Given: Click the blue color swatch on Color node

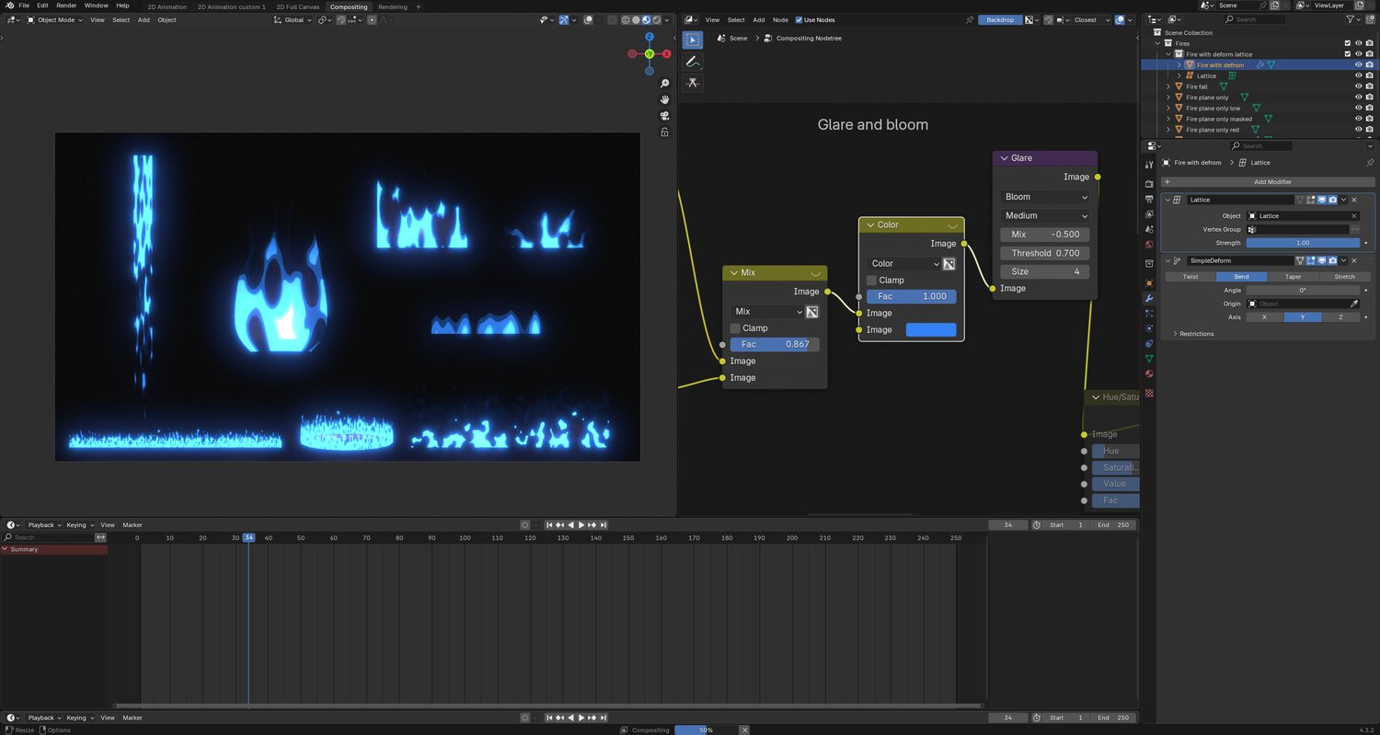Looking at the screenshot, I should (930, 329).
